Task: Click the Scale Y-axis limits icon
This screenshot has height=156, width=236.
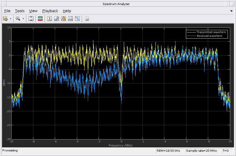Action: click(31, 19)
